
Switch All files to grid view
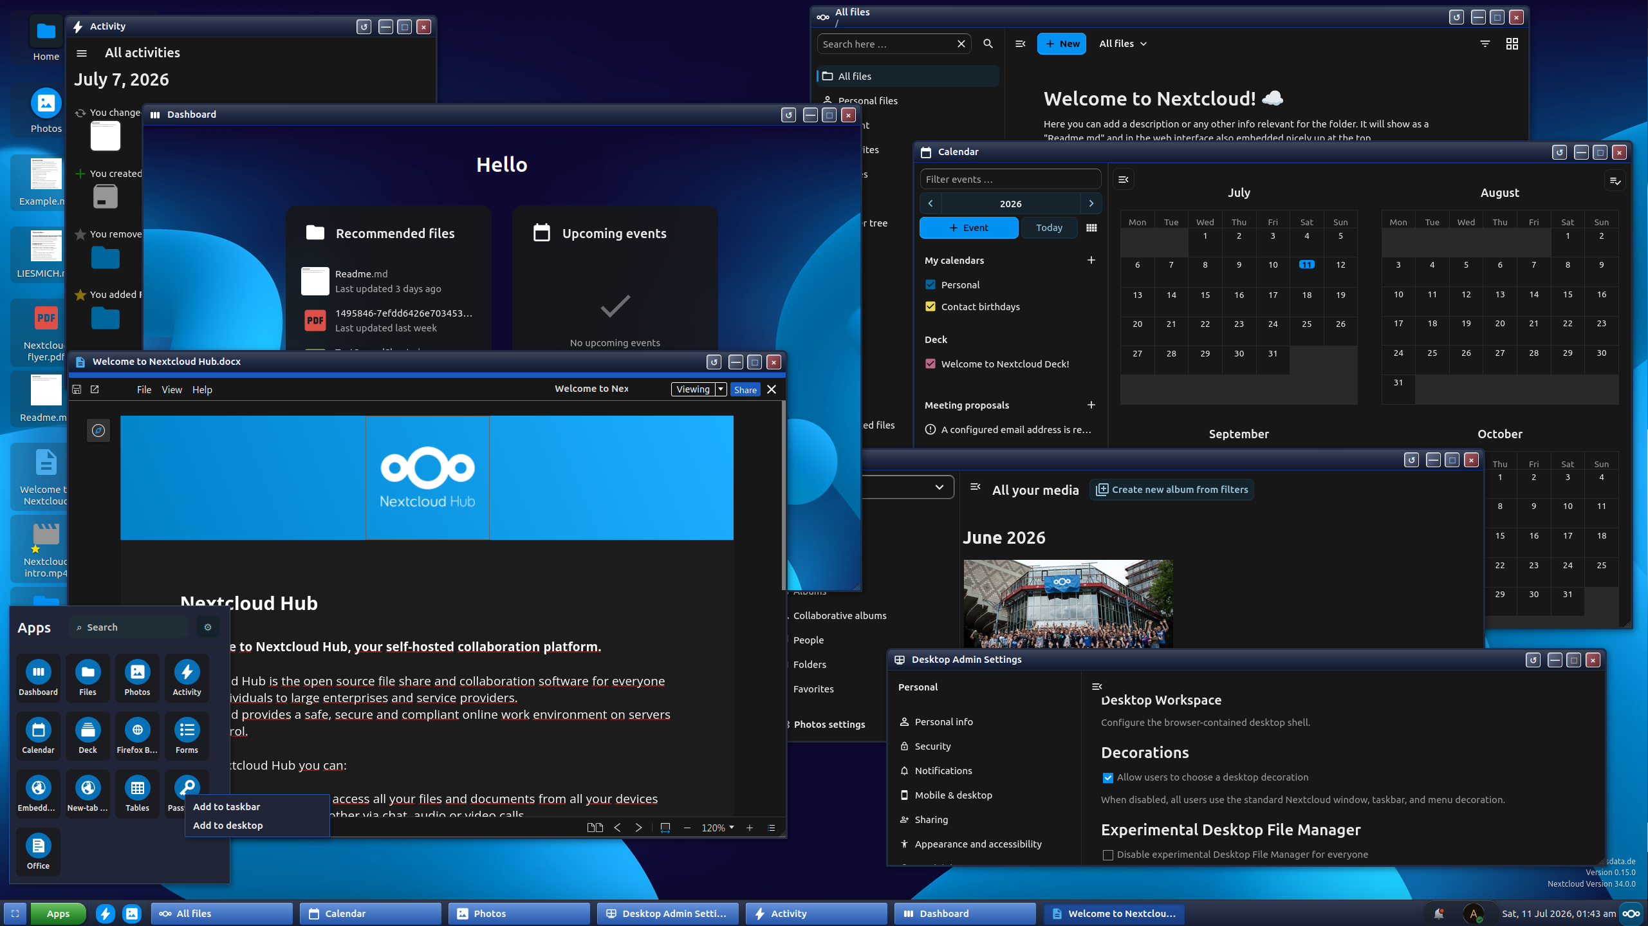(1512, 44)
